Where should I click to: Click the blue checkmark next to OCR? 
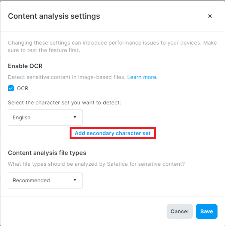pyautogui.click(x=11, y=89)
